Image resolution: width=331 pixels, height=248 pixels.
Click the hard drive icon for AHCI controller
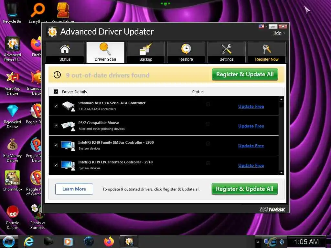[x=69, y=106]
